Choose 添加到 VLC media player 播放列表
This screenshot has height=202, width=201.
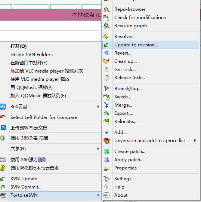point(51,71)
